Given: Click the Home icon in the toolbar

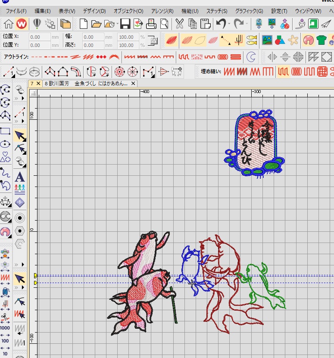Looking at the screenshot, I should pos(9,24).
